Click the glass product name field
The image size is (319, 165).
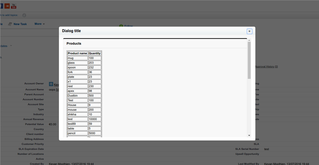pos(77,62)
